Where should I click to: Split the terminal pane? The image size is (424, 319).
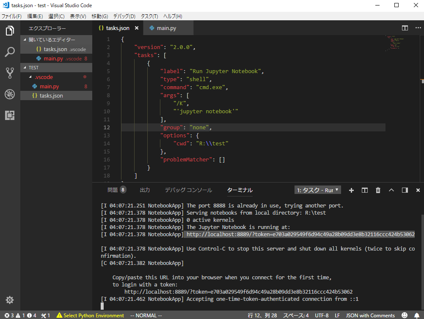(x=364, y=190)
